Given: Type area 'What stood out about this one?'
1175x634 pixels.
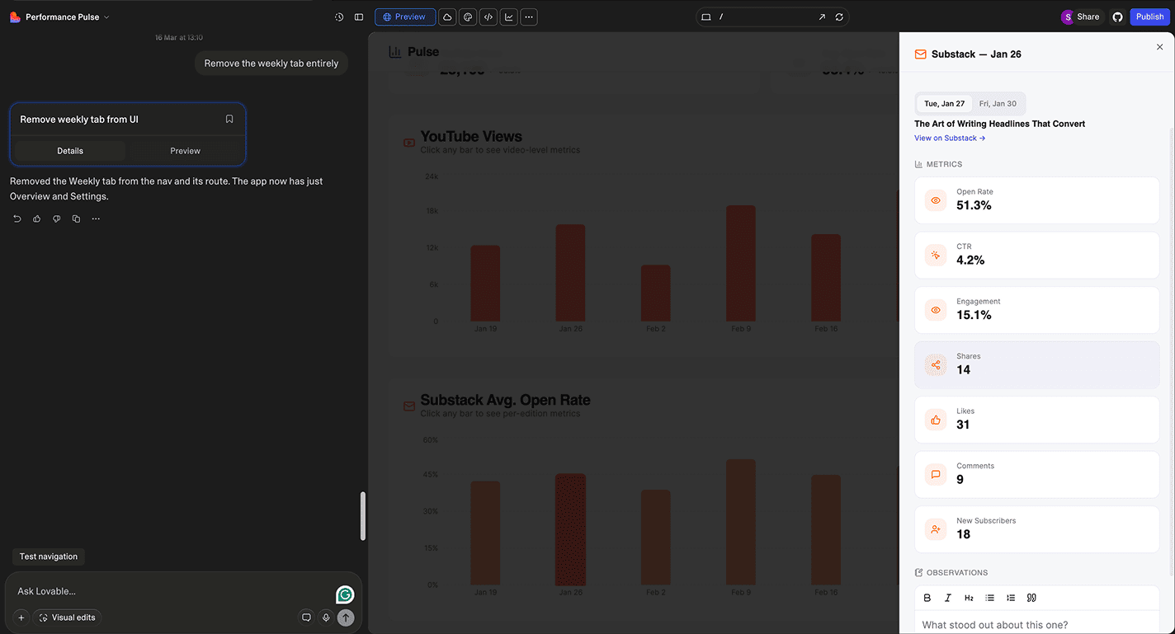Looking at the screenshot, I should click(1037, 625).
